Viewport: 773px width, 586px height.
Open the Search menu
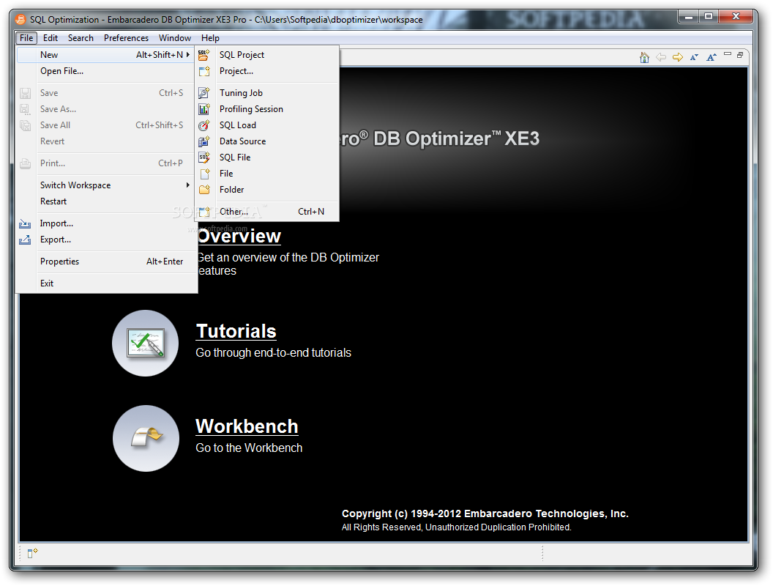(81, 38)
